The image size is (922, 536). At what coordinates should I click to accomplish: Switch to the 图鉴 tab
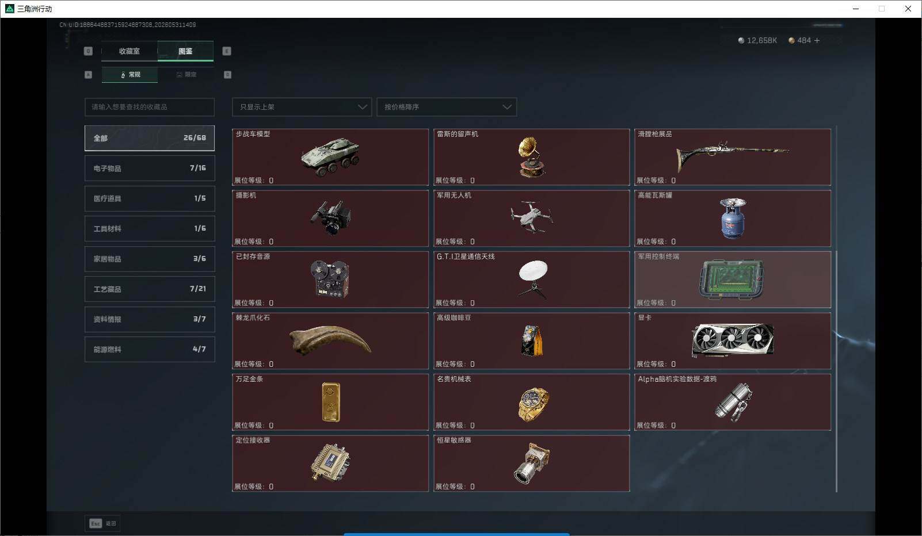185,51
